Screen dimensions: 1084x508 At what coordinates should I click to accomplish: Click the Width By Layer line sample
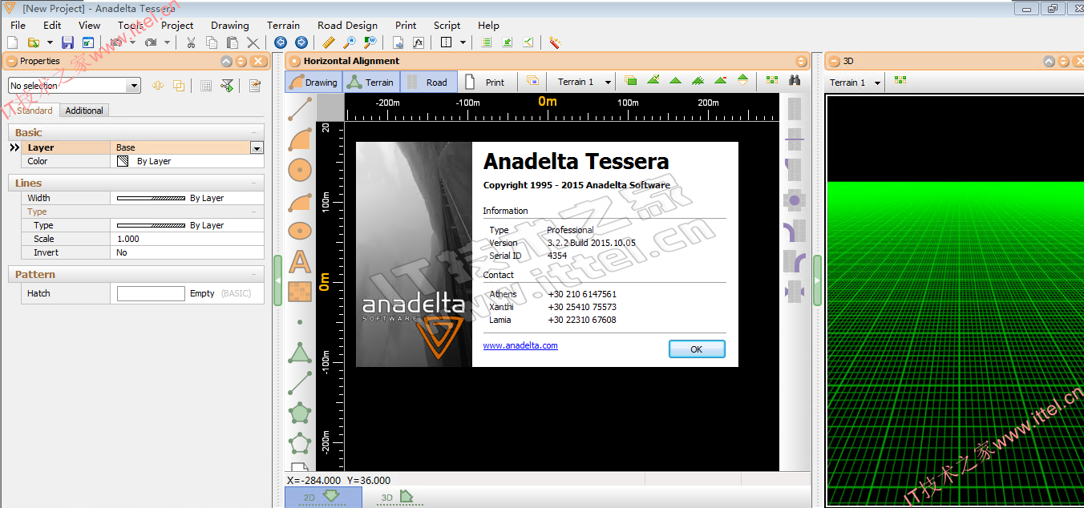click(151, 198)
